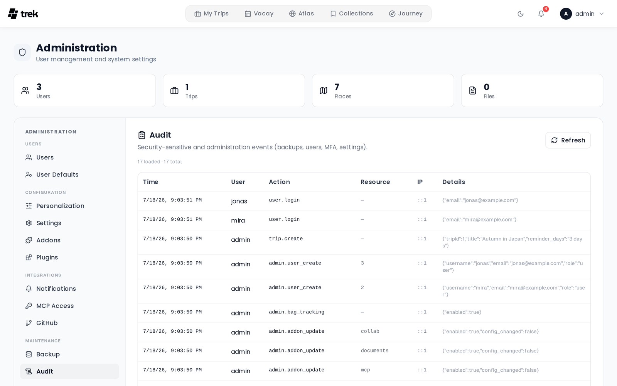The height and width of the screenshot is (386, 617).
Task: Switch to the Vacay tab
Action: pos(259,14)
